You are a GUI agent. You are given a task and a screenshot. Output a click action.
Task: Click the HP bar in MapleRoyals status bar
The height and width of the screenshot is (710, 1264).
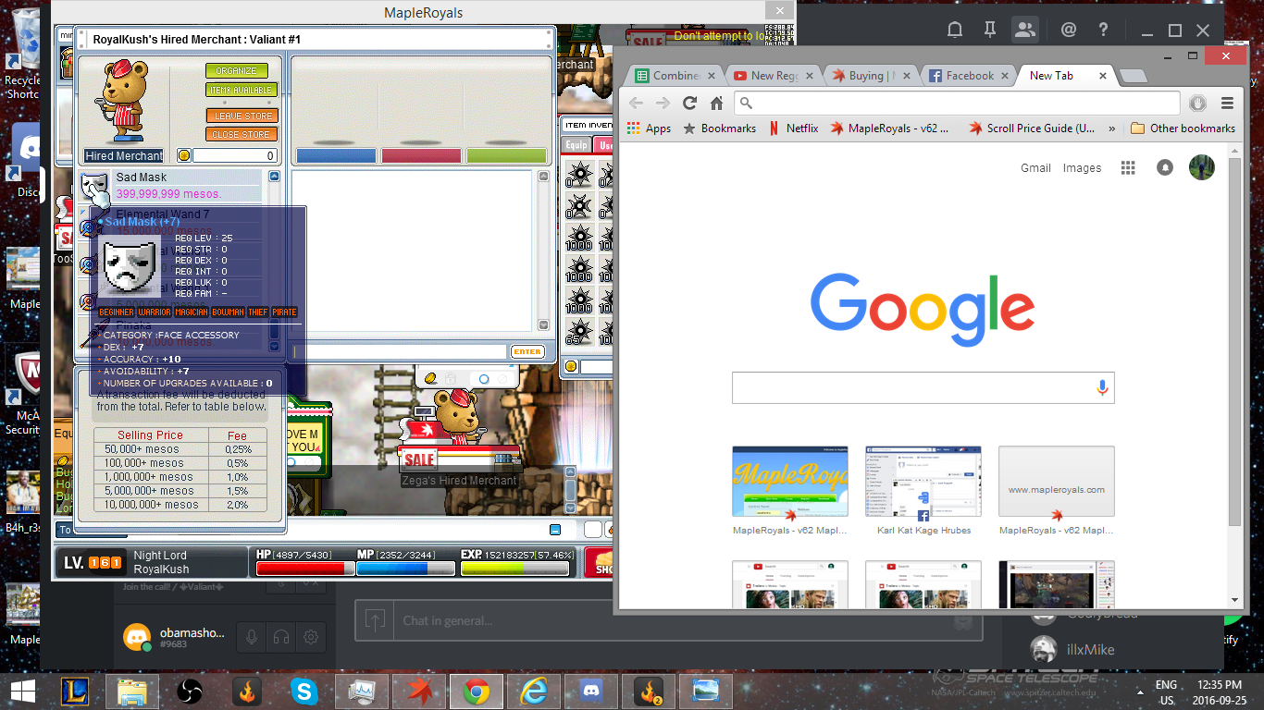click(304, 569)
